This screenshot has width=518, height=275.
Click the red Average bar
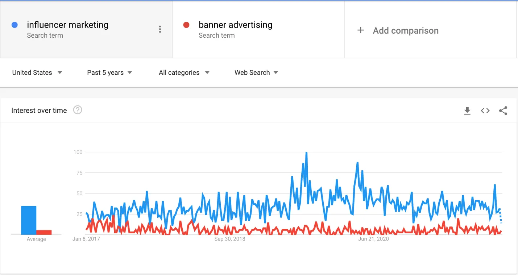(x=44, y=232)
